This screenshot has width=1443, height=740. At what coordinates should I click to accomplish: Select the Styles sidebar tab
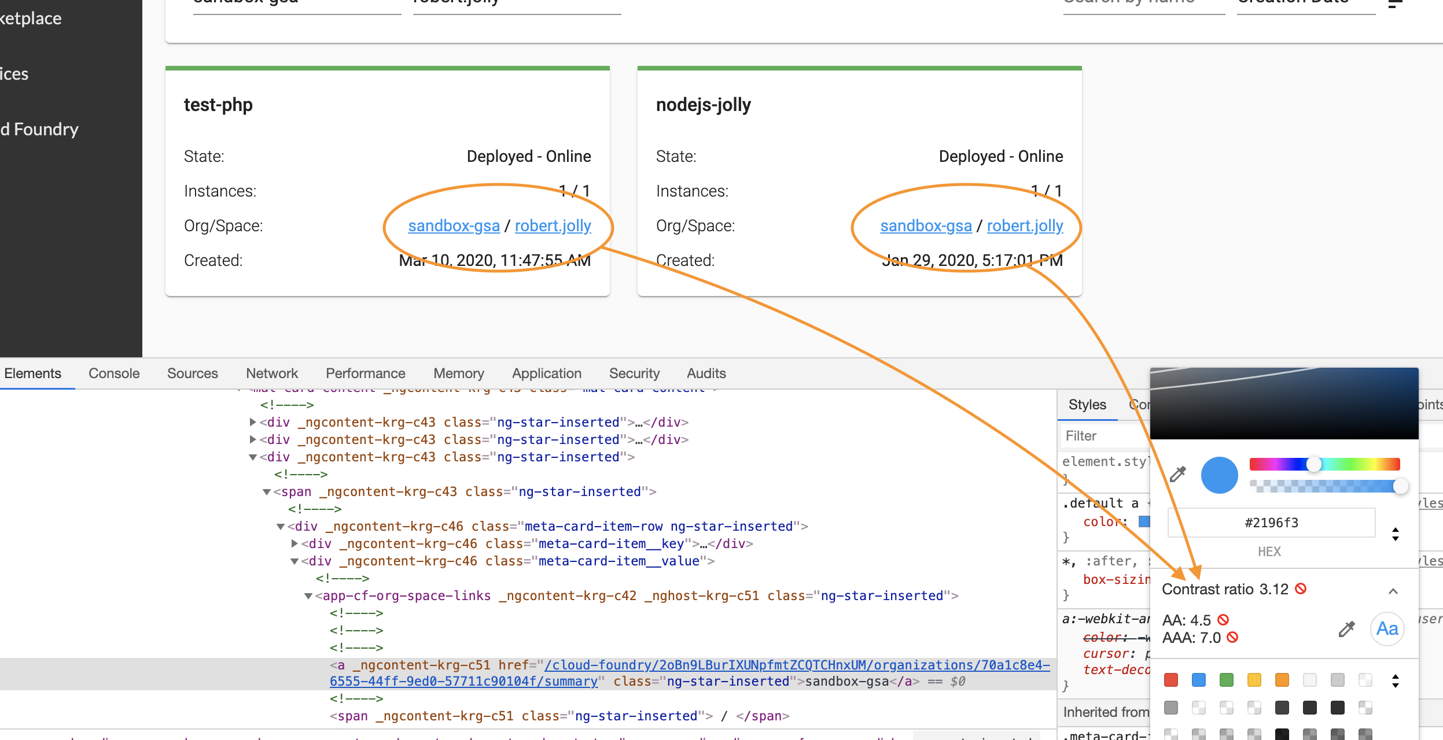[x=1087, y=405]
